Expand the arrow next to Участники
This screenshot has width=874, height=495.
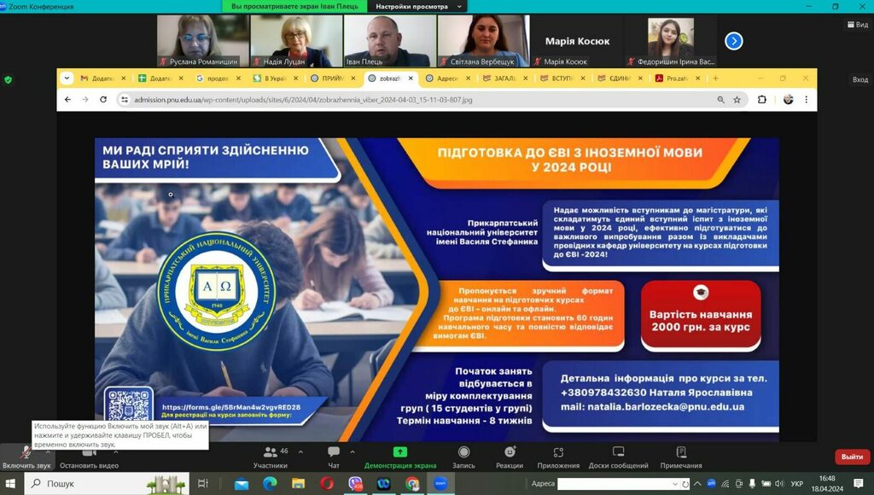click(x=300, y=451)
